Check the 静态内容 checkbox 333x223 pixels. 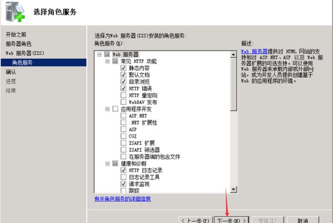pyautogui.click(x=123, y=68)
